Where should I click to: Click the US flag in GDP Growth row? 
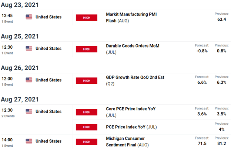tap(29, 80)
